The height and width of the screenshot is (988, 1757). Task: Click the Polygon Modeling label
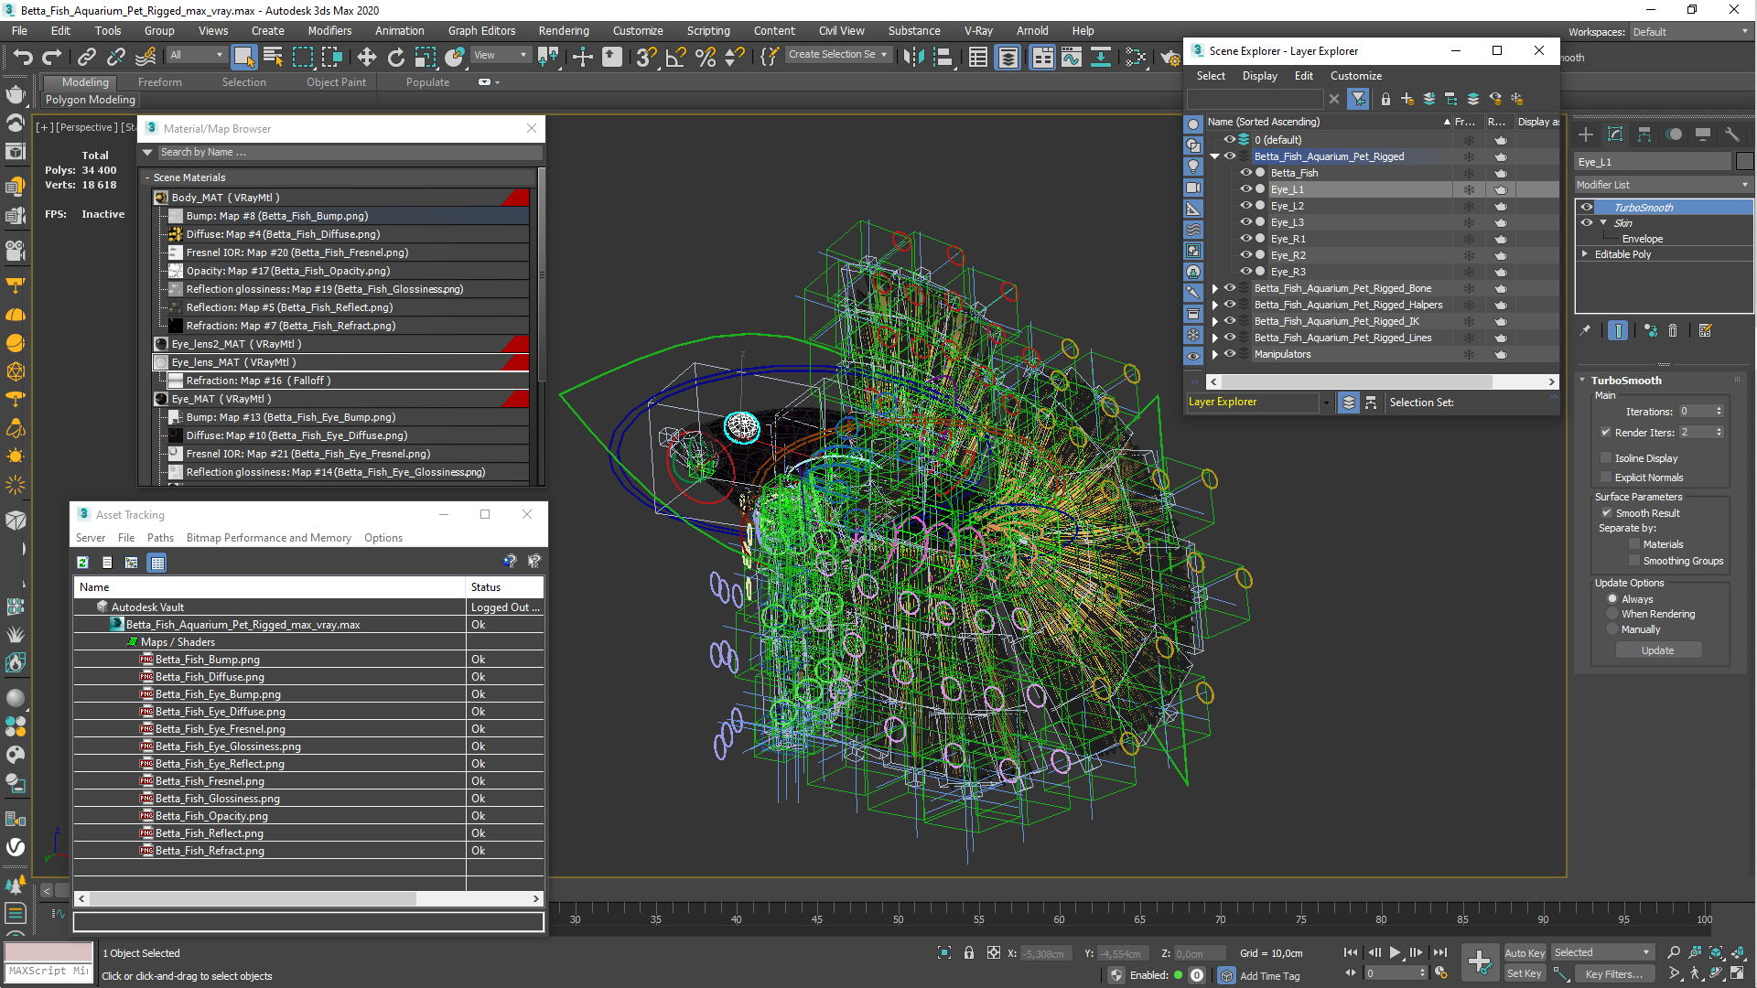coord(91,100)
